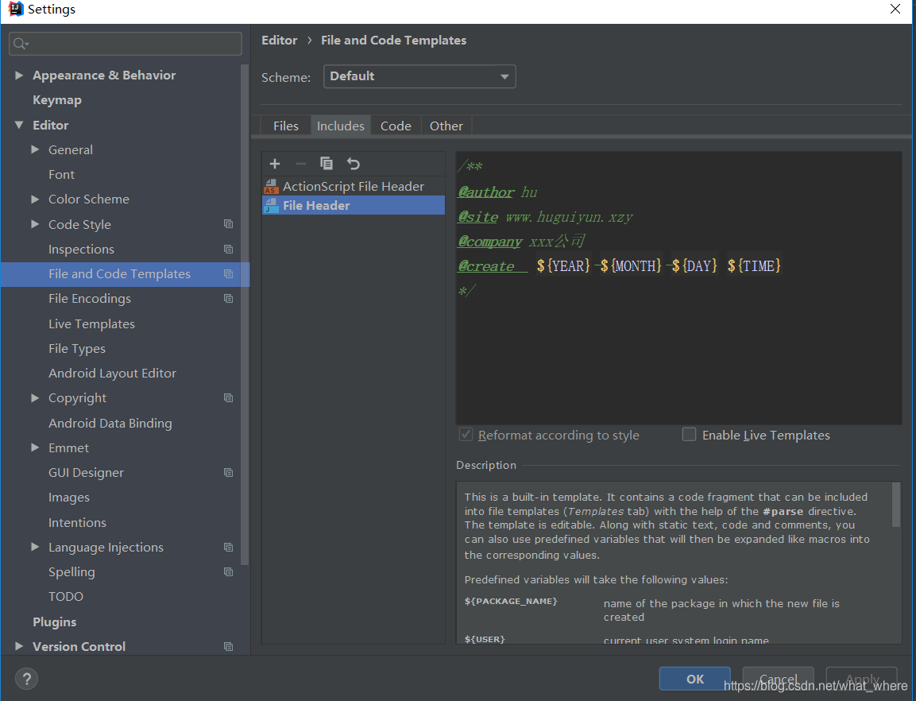
Task: Click Editor in the breadcrumb
Action: point(279,41)
